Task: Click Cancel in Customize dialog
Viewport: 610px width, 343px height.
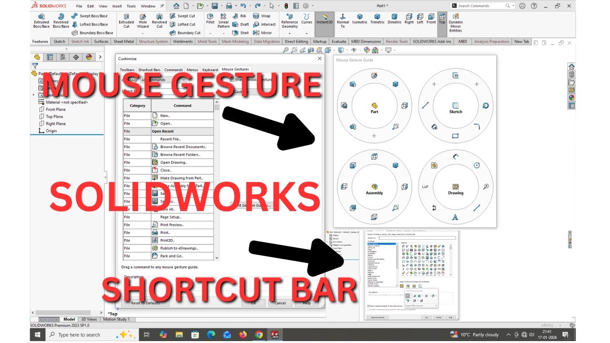Action: tap(280, 303)
